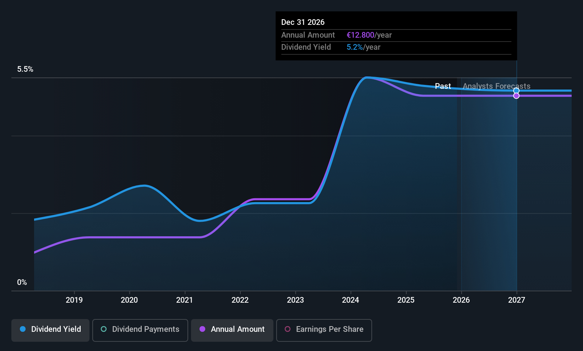Select the Analysts Forecasts region label
The height and width of the screenshot is (351, 583).
tap(496, 86)
